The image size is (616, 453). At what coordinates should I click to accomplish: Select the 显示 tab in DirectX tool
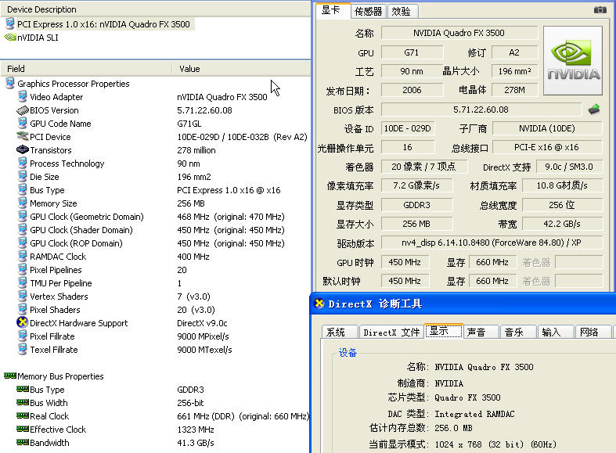[x=444, y=331]
